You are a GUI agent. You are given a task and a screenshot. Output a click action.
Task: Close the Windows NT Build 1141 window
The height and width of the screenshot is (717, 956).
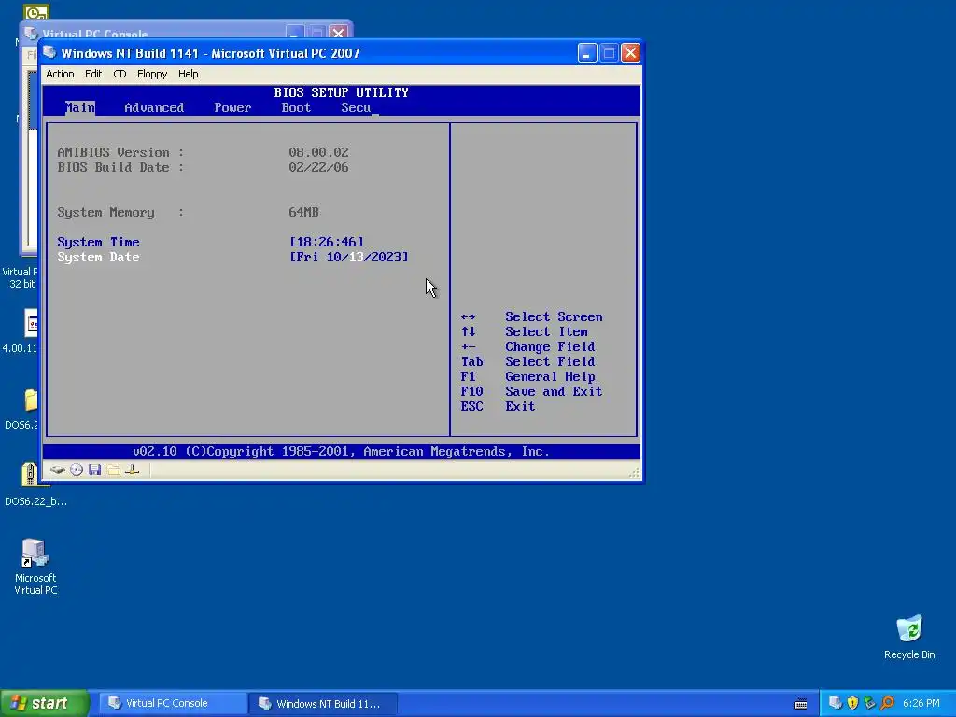630,53
